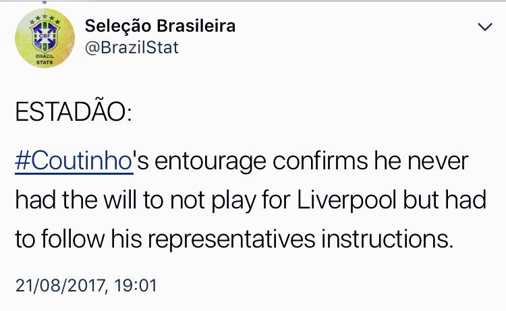Click the @BrazilStat handle
506x311 pixels.
(x=132, y=48)
